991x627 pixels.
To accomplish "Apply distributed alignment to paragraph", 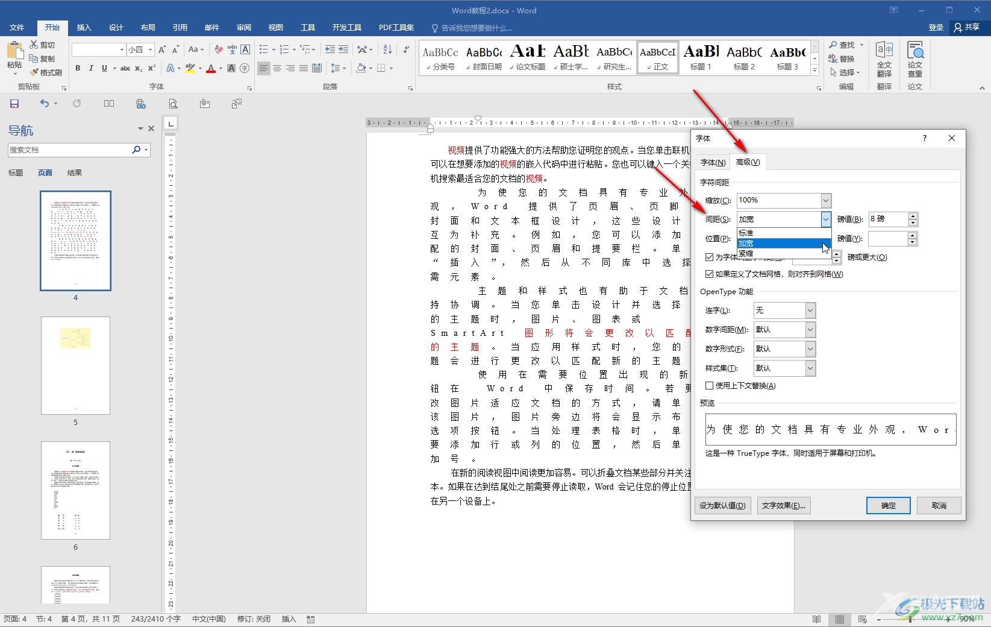I will (317, 68).
